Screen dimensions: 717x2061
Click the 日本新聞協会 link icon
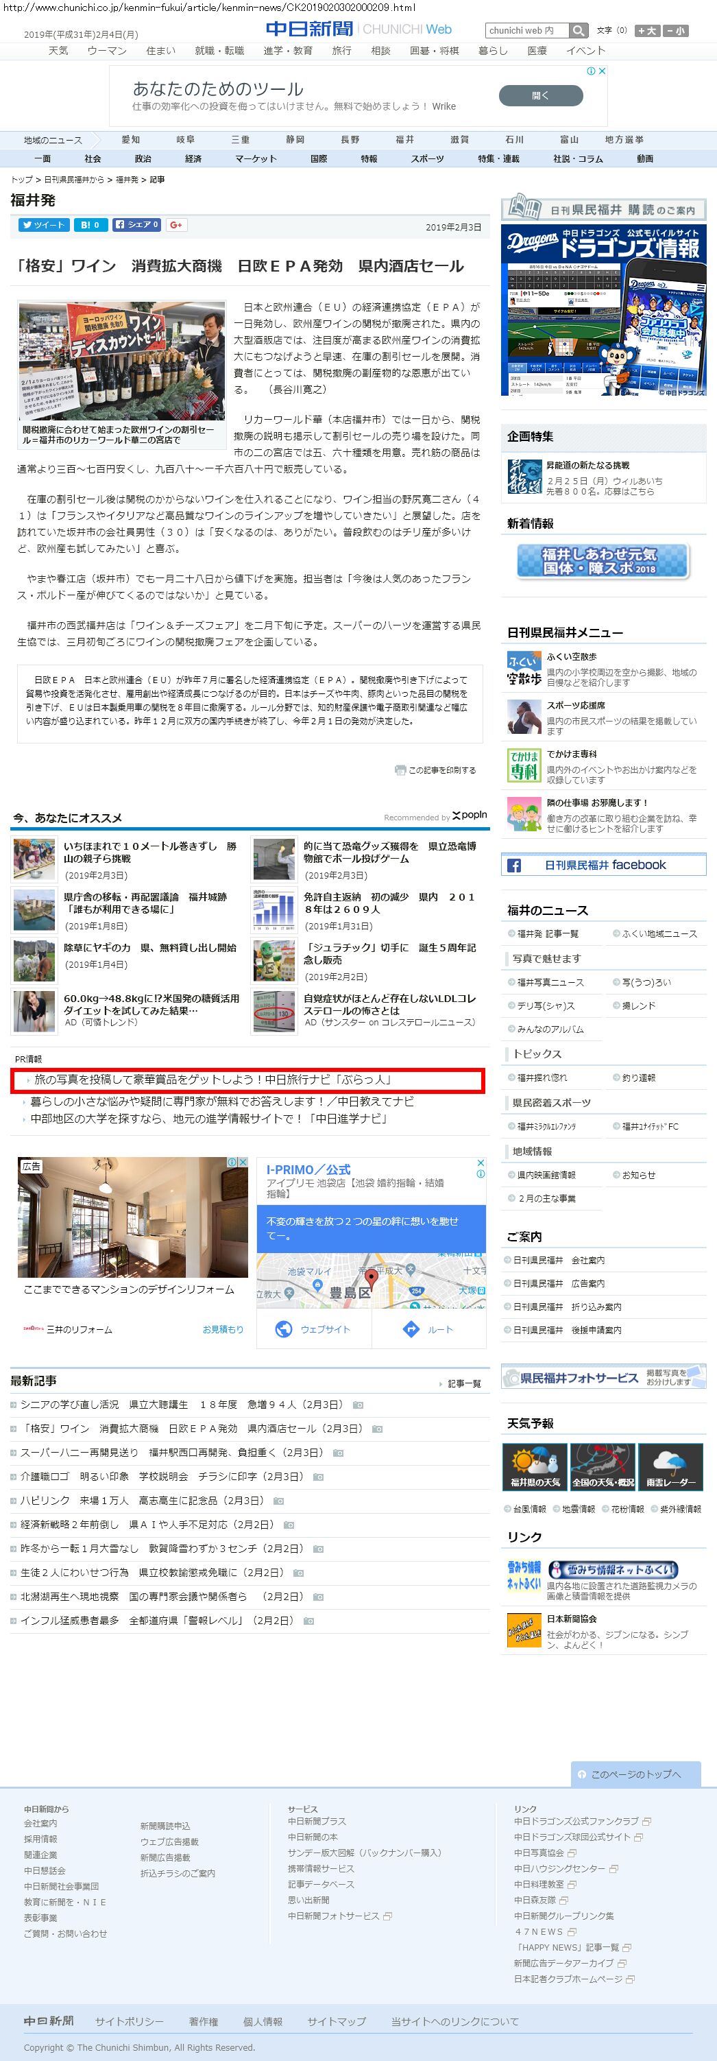[x=524, y=1630]
